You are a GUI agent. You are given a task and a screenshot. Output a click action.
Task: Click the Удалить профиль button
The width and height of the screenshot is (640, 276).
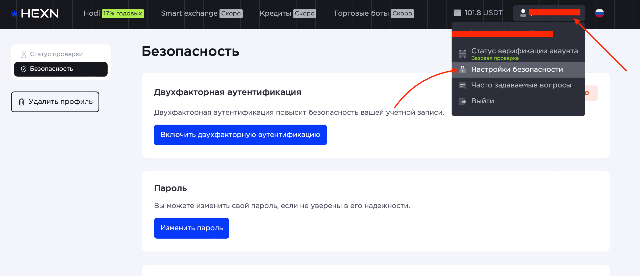[55, 102]
